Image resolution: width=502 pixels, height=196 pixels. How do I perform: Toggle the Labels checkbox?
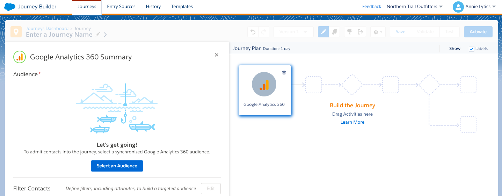(x=472, y=49)
